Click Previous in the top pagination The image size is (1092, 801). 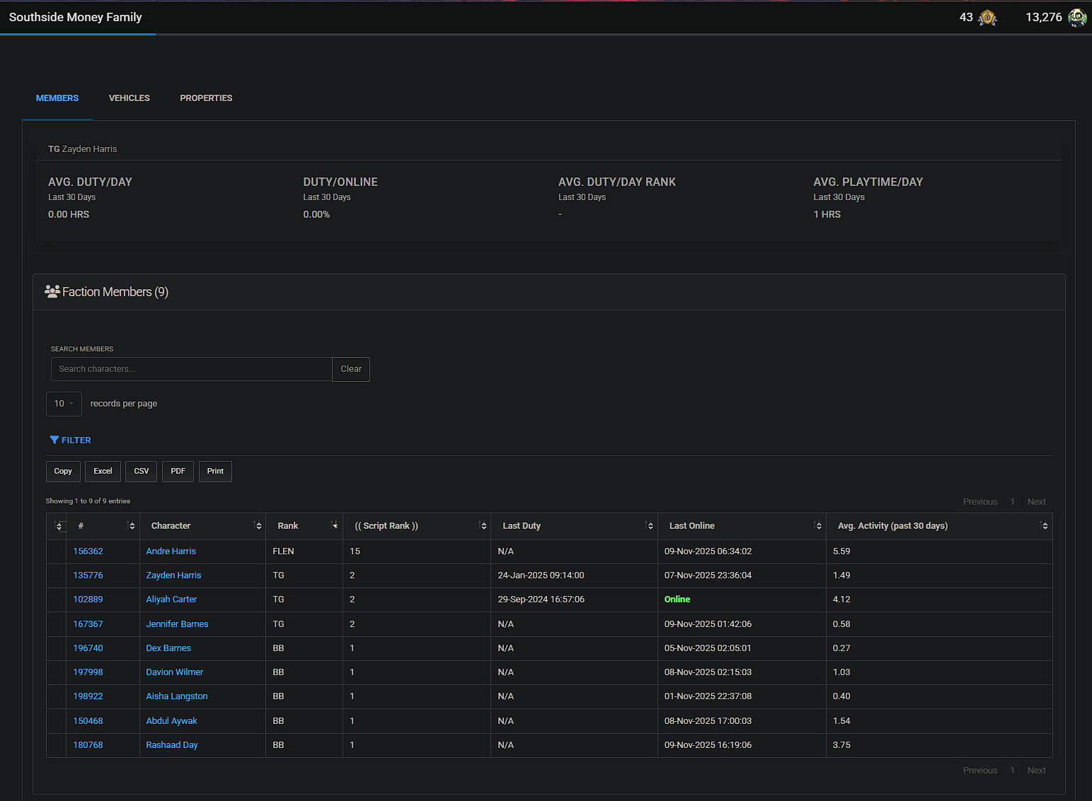(x=980, y=502)
